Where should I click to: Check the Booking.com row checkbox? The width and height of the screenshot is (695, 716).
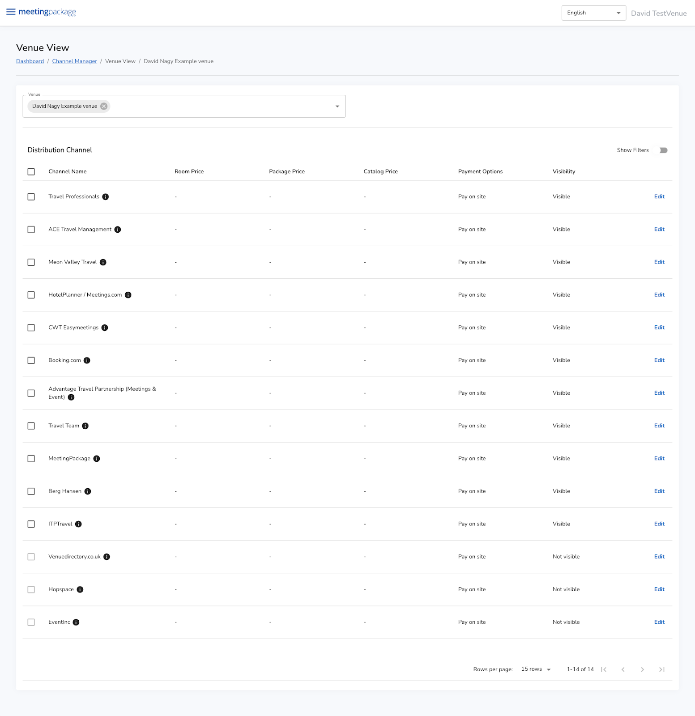coord(31,360)
